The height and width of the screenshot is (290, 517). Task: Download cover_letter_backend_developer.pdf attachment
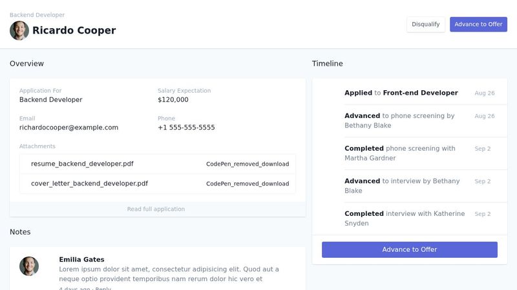pos(247,184)
